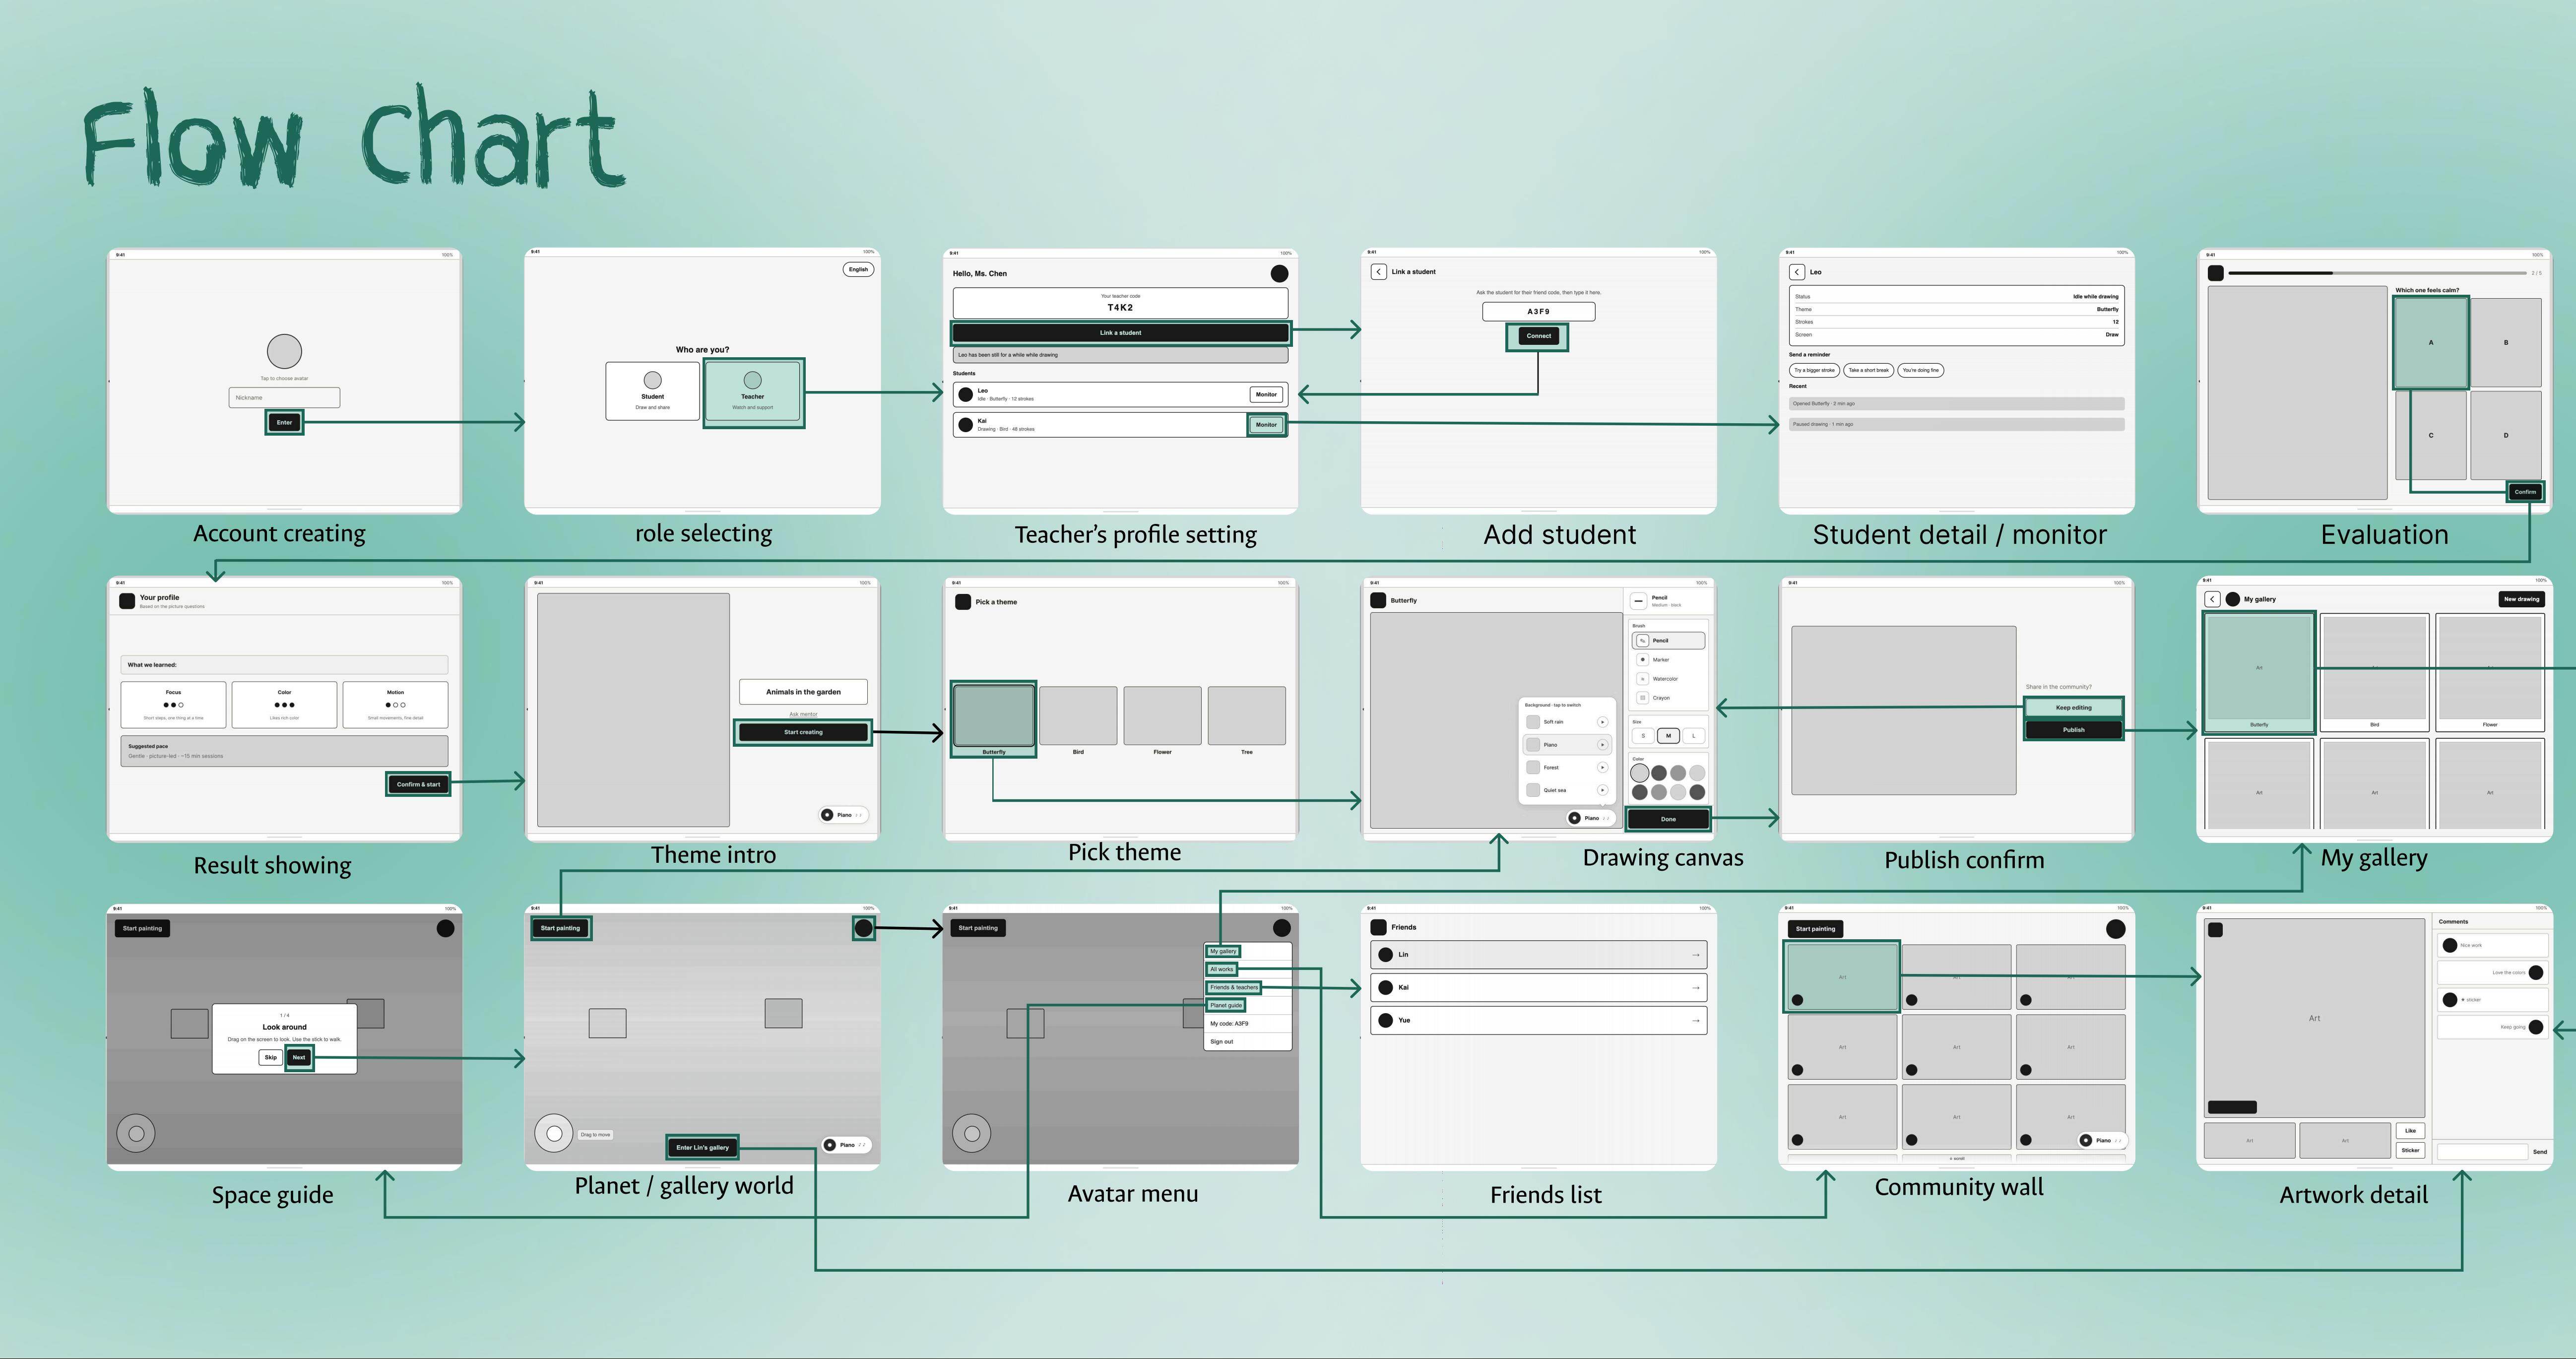Tap the avatar circle on Account creating screen
Viewport: 2576px width, 1359px height.
click(x=284, y=351)
